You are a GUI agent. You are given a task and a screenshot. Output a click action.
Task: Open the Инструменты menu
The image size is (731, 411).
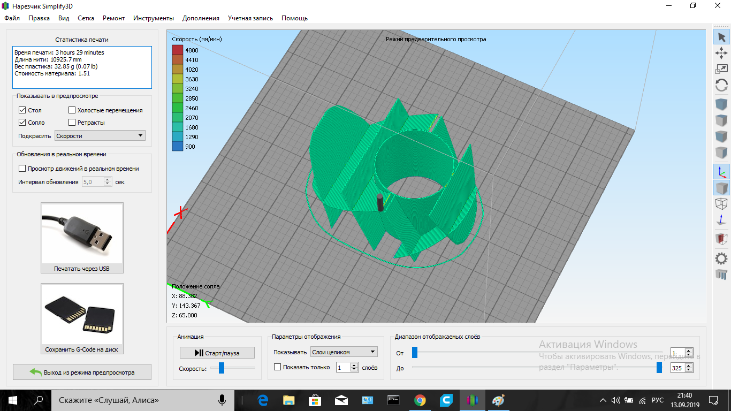point(153,18)
